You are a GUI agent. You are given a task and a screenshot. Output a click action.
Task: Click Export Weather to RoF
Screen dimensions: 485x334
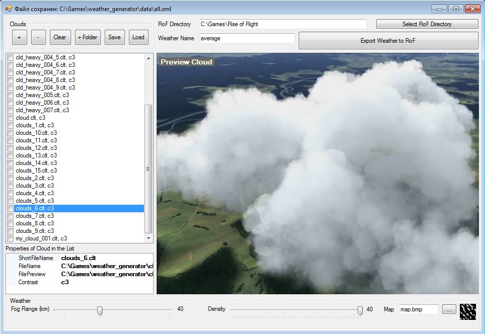pyautogui.click(x=388, y=40)
